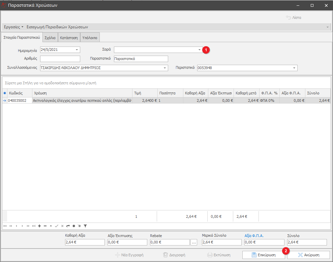Open the Rebate ellipsis button
Viewport: 333px width, 262px height.
point(194,242)
